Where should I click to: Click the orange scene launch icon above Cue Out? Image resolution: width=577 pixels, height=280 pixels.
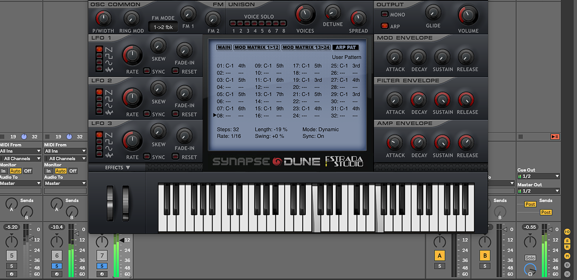555,137
